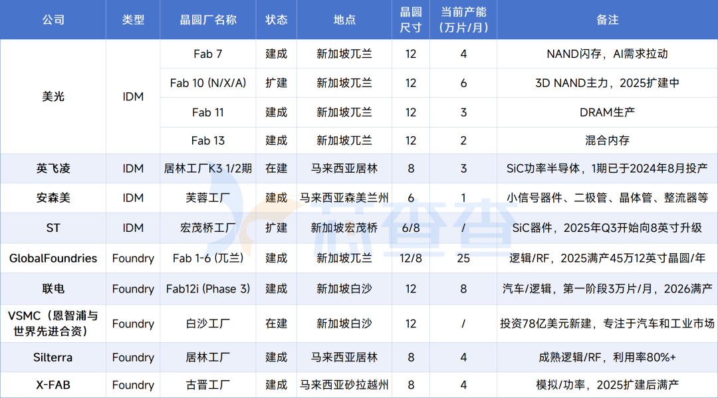Select the 英飞凌 company cell
The height and width of the screenshot is (398, 718).
pyautogui.click(x=53, y=168)
